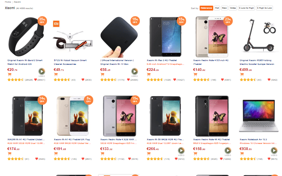Play the Mi TV Box video
This screenshot has width=282, height=176.
point(134,71)
